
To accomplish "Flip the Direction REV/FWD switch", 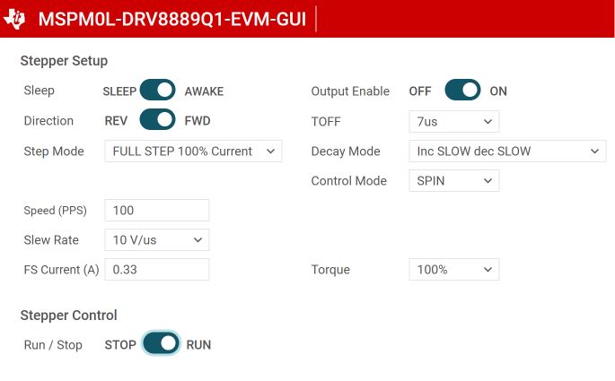I will tap(158, 119).
